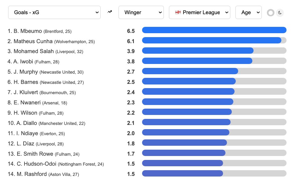The width and height of the screenshot is (295, 191).
Task: Open Matheus Cunha's entry
Action: (33, 41)
